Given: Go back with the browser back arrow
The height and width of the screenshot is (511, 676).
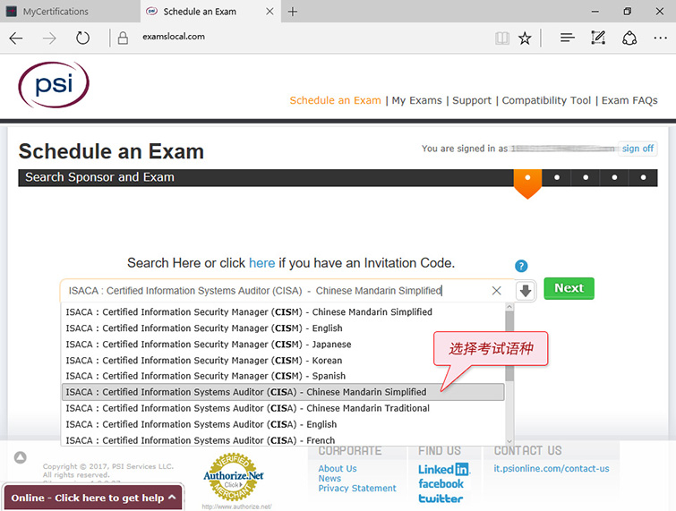Looking at the screenshot, I should point(16,38).
